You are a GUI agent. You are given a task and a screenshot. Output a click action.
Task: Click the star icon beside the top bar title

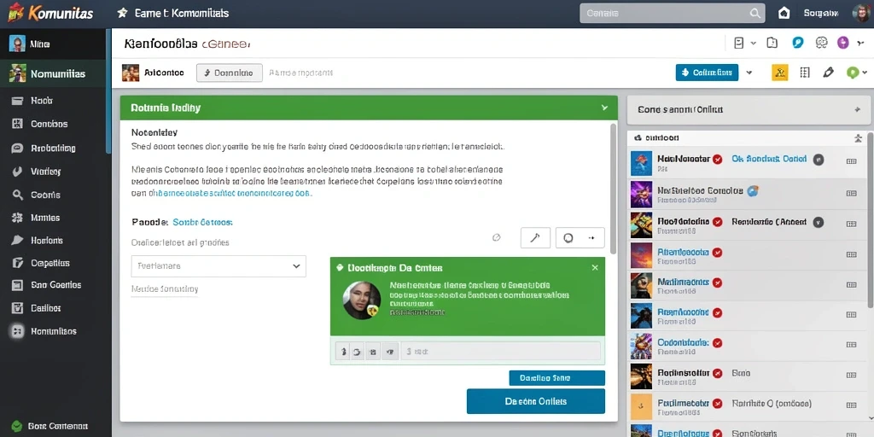122,13
